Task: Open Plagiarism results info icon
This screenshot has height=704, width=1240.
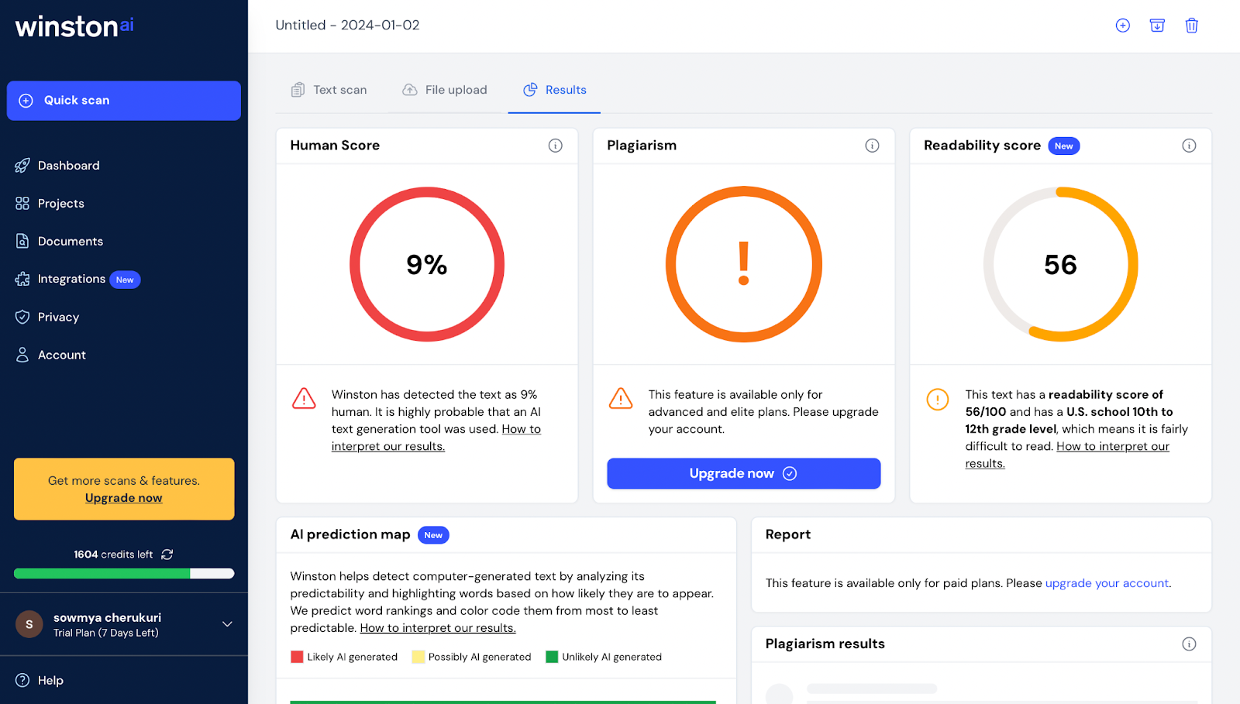Action: [1189, 644]
